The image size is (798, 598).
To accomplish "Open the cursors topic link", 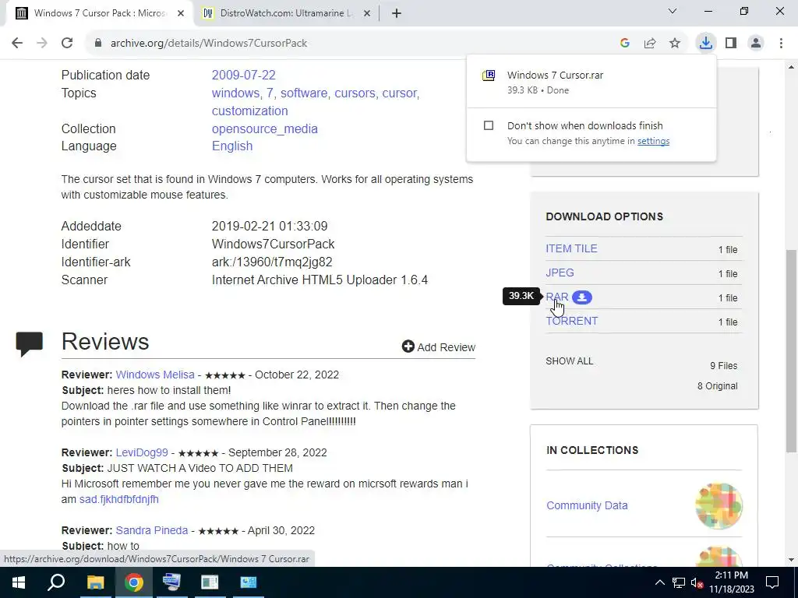I will pyautogui.click(x=355, y=93).
